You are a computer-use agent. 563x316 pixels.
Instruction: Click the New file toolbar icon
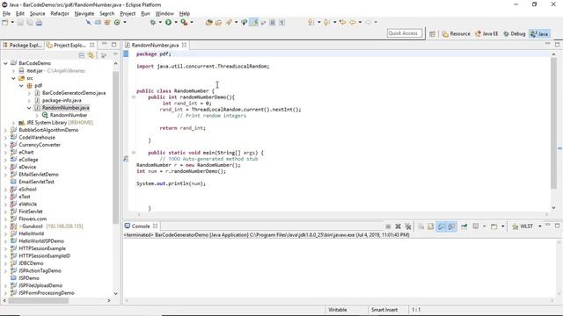(5, 23)
